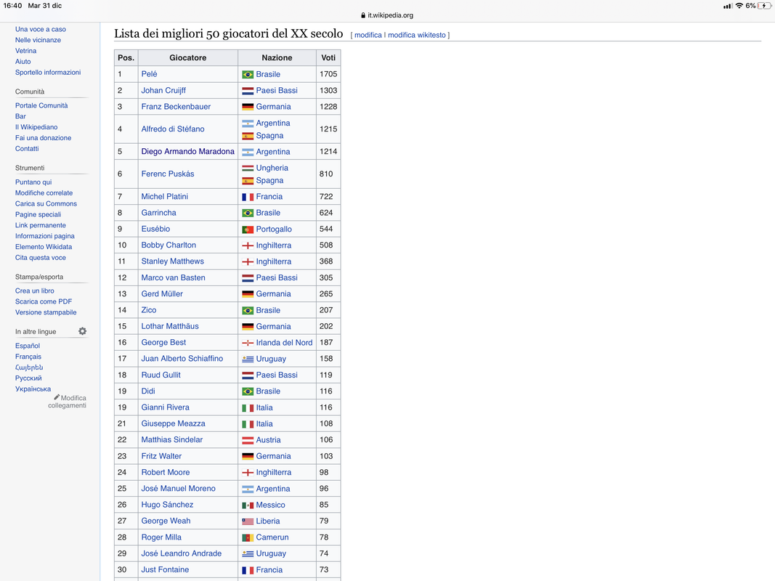775x581 pixels.
Task: Tap the lock icon beside it.wikipedia.org
Action: pyautogui.click(x=363, y=15)
